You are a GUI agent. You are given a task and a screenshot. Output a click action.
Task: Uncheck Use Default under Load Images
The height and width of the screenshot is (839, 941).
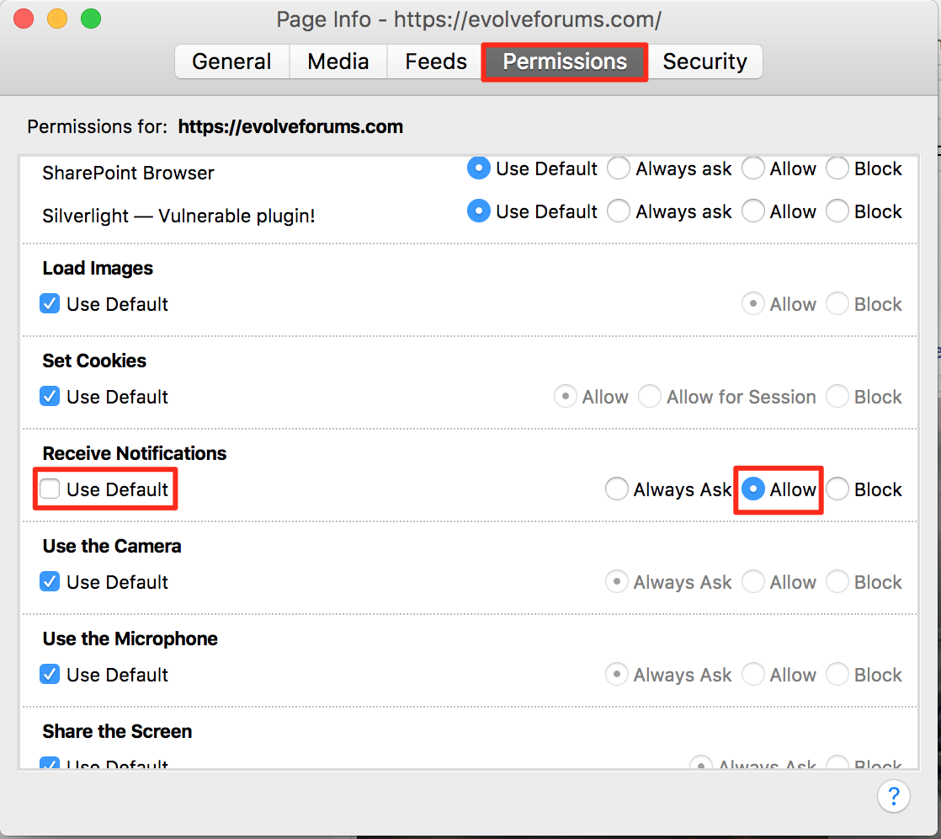tap(51, 304)
